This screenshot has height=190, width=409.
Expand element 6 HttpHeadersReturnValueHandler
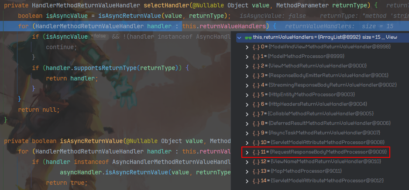pos(247,104)
